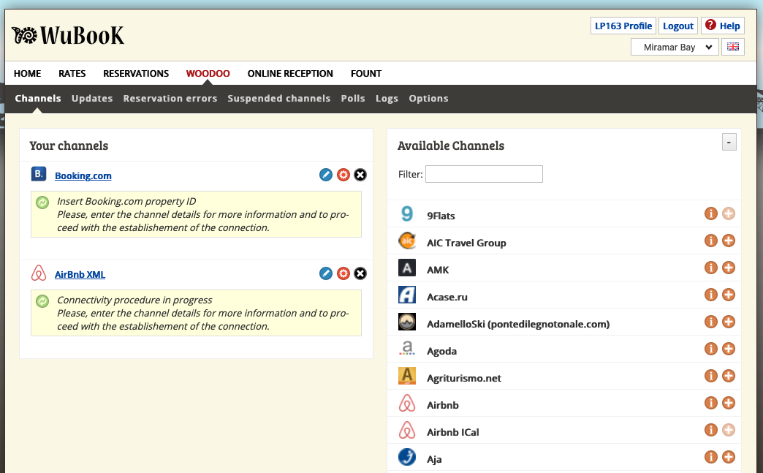Viewport: 763px width, 473px height.
Task: Switch to the Suspended channels tab
Action: [x=279, y=98]
